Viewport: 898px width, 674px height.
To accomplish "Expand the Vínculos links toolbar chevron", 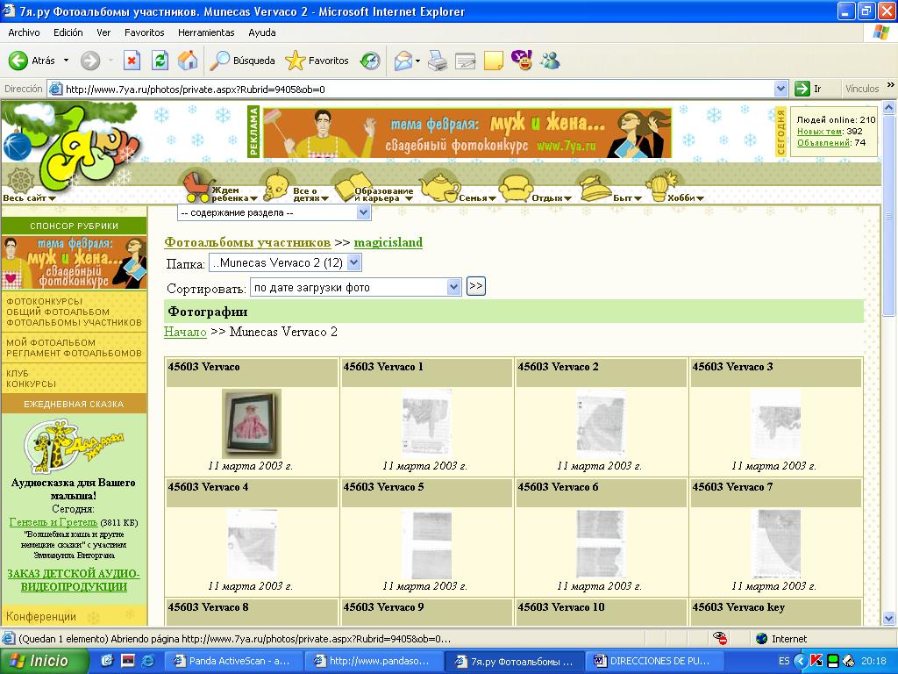I will pyautogui.click(x=890, y=85).
